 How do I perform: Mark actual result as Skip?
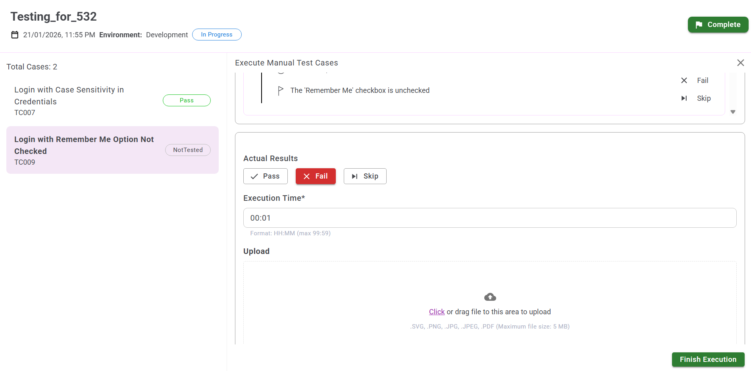pyautogui.click(x=365, y=176)
